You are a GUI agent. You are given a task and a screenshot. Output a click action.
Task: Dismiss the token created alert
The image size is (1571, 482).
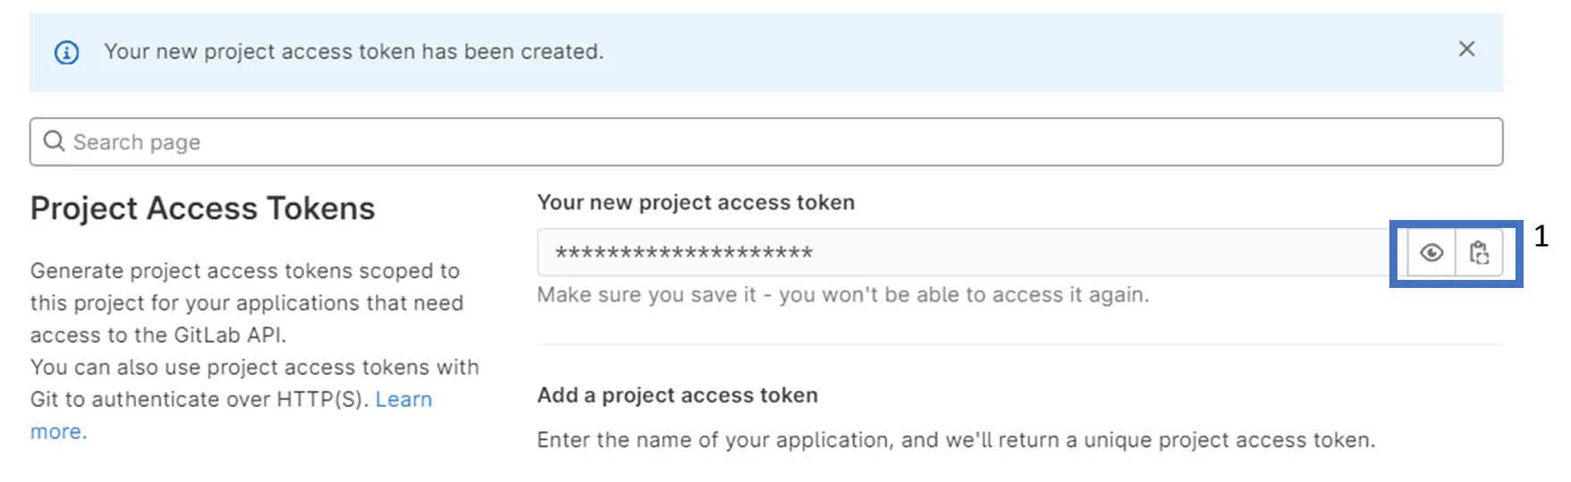point(1466,49)
